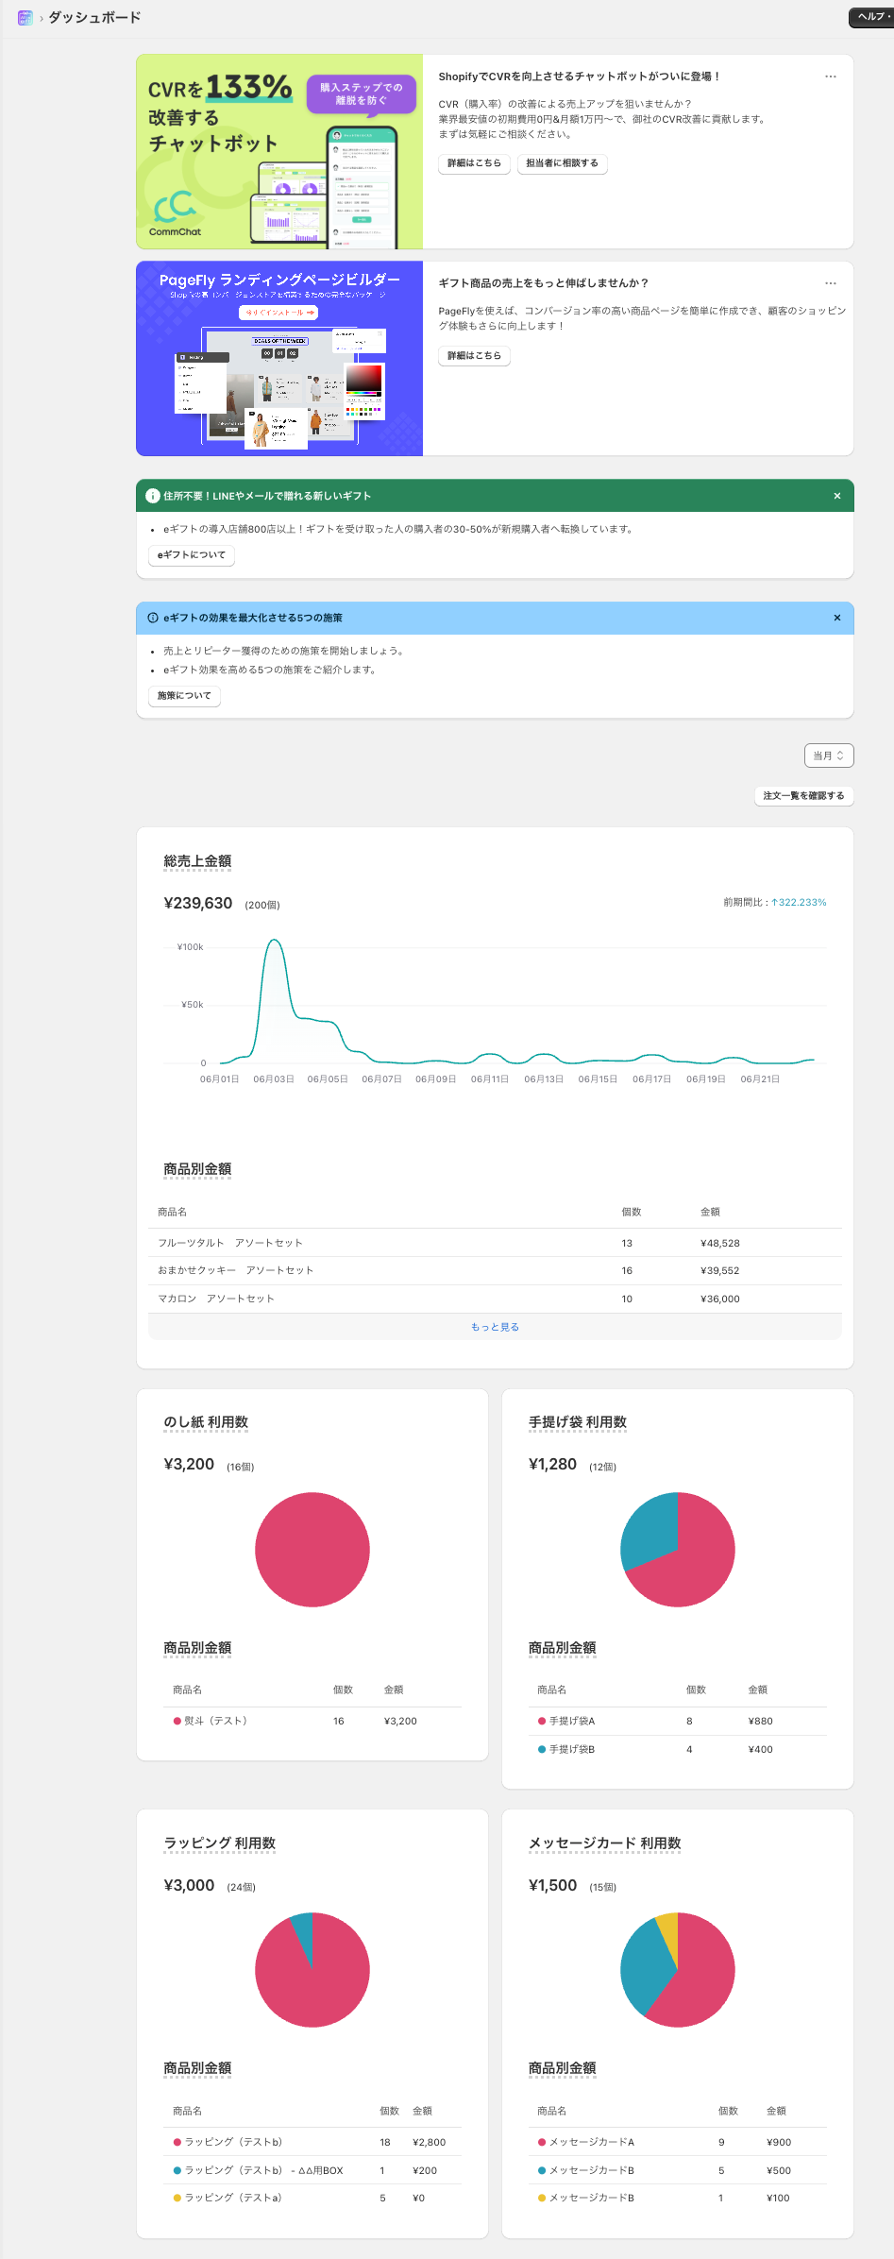Image resolution: width=894 pixels, height=2259 pixels.
Task: Click the ダッシュボード breadcrumb title
Action: click(x=94, y=18)
